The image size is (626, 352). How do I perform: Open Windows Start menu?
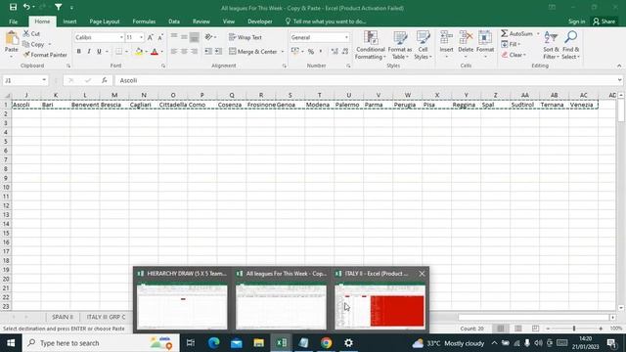pos(11,343)
